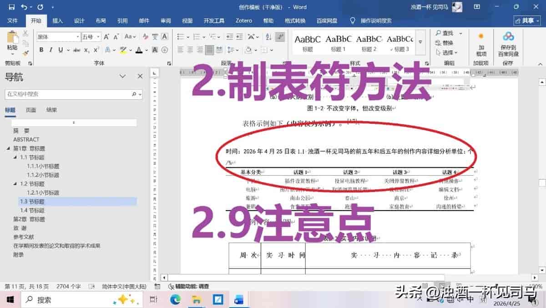Save to 百度网盘
Image resolution: width=546 pixels, height=308 pixels.
(508, 44)
